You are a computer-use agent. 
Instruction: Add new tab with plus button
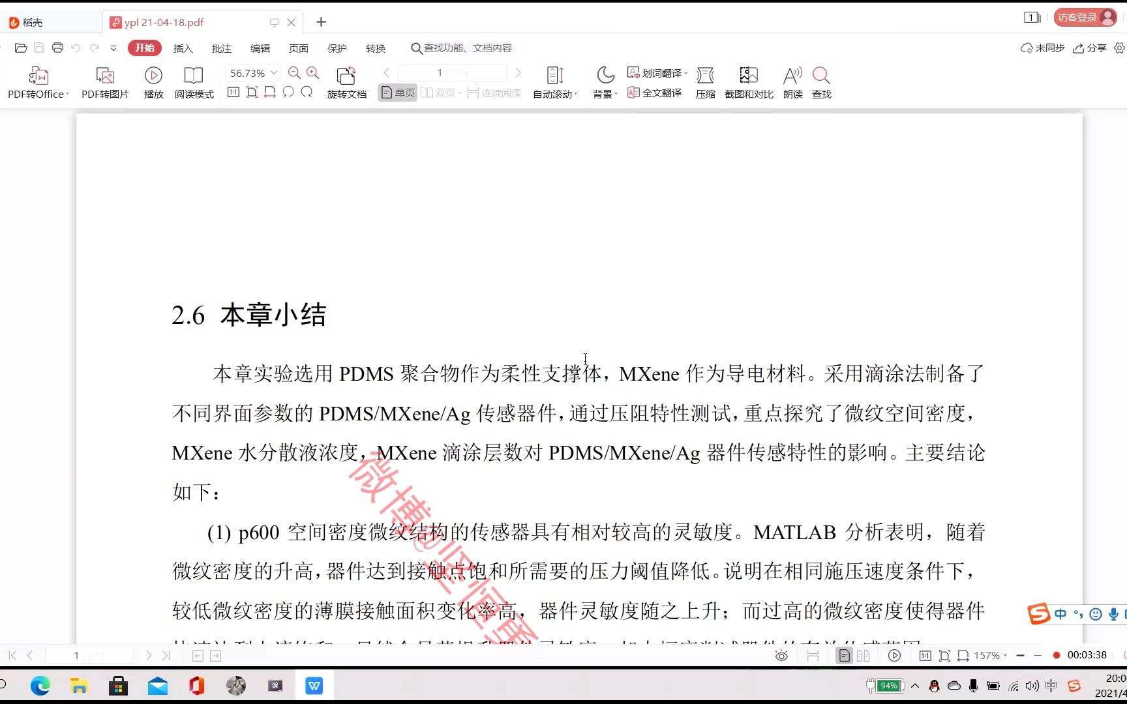pos(321,22)
